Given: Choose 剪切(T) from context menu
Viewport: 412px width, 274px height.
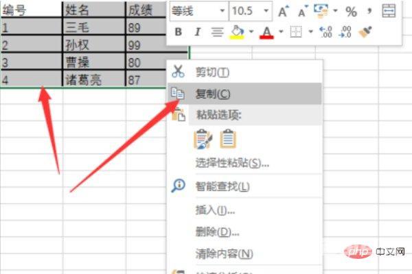Looking at the screenshot, I should pyautogui.click(x=213, y=72).
